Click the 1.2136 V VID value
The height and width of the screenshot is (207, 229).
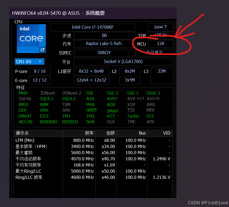coord(162,177)
